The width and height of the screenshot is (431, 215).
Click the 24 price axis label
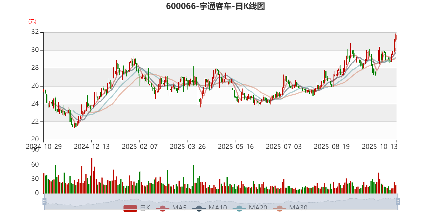(35, 103)
